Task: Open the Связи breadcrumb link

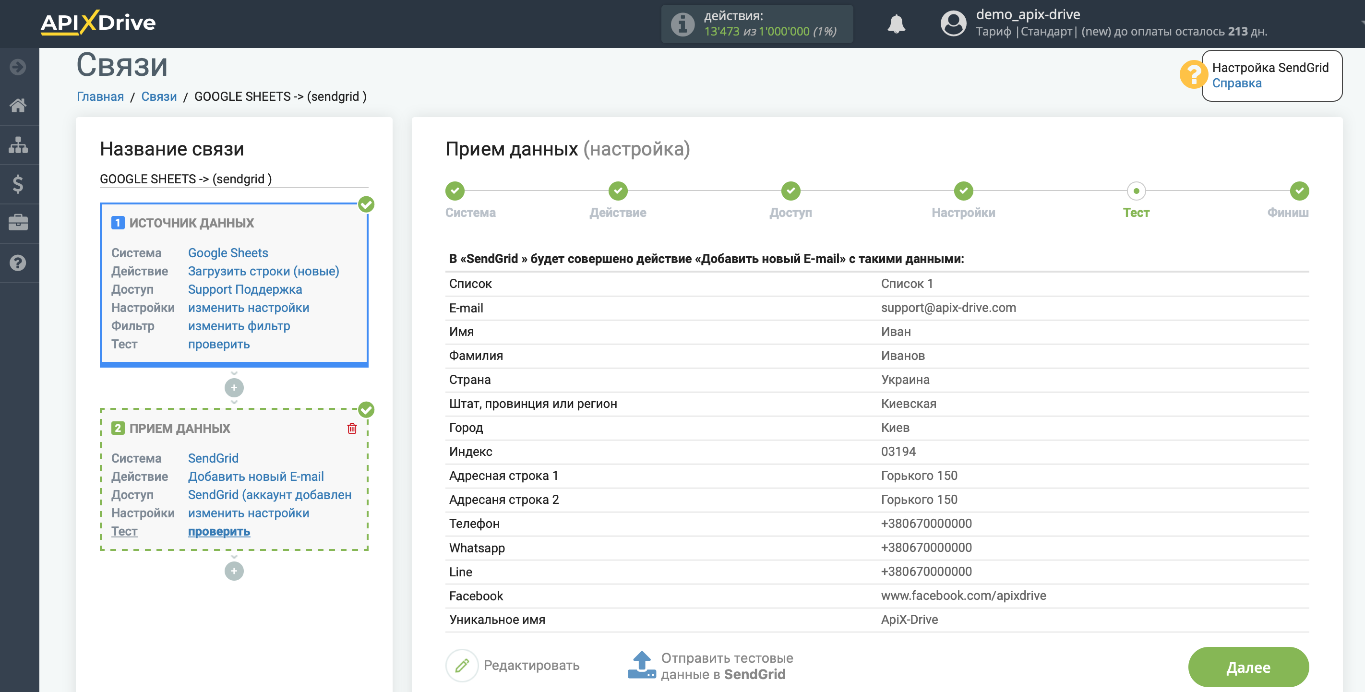Action: click(x=159, y=96)
